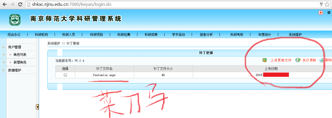Click 南京师范大学科研管理系统 title

pos(76,19)
